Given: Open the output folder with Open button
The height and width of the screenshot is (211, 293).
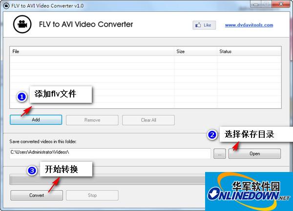Looking at the screenshot, I should (x=254, y=154).
